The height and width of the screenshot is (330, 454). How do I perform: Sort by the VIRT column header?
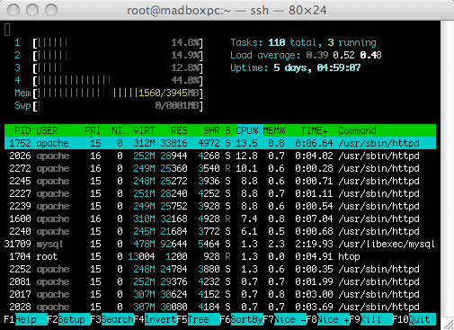click(144, 130)
